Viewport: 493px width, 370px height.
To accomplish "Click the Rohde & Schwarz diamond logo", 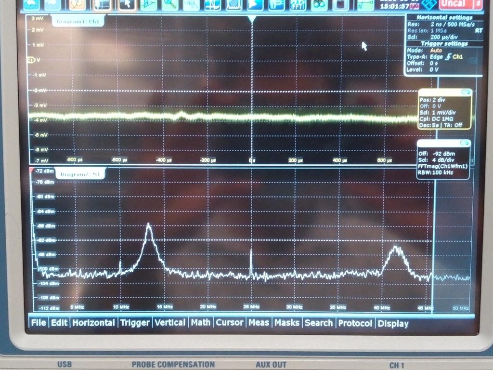I will pyautogui.click(x=428, y=4).
